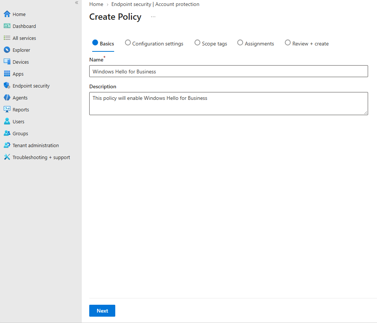Click the Home house icon in sidebar
Image resolution: width=377 pixels, height=323 pixels.
pos(7,14)
